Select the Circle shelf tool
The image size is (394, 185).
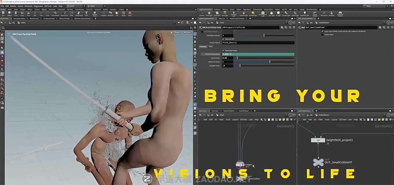[48, 13]
